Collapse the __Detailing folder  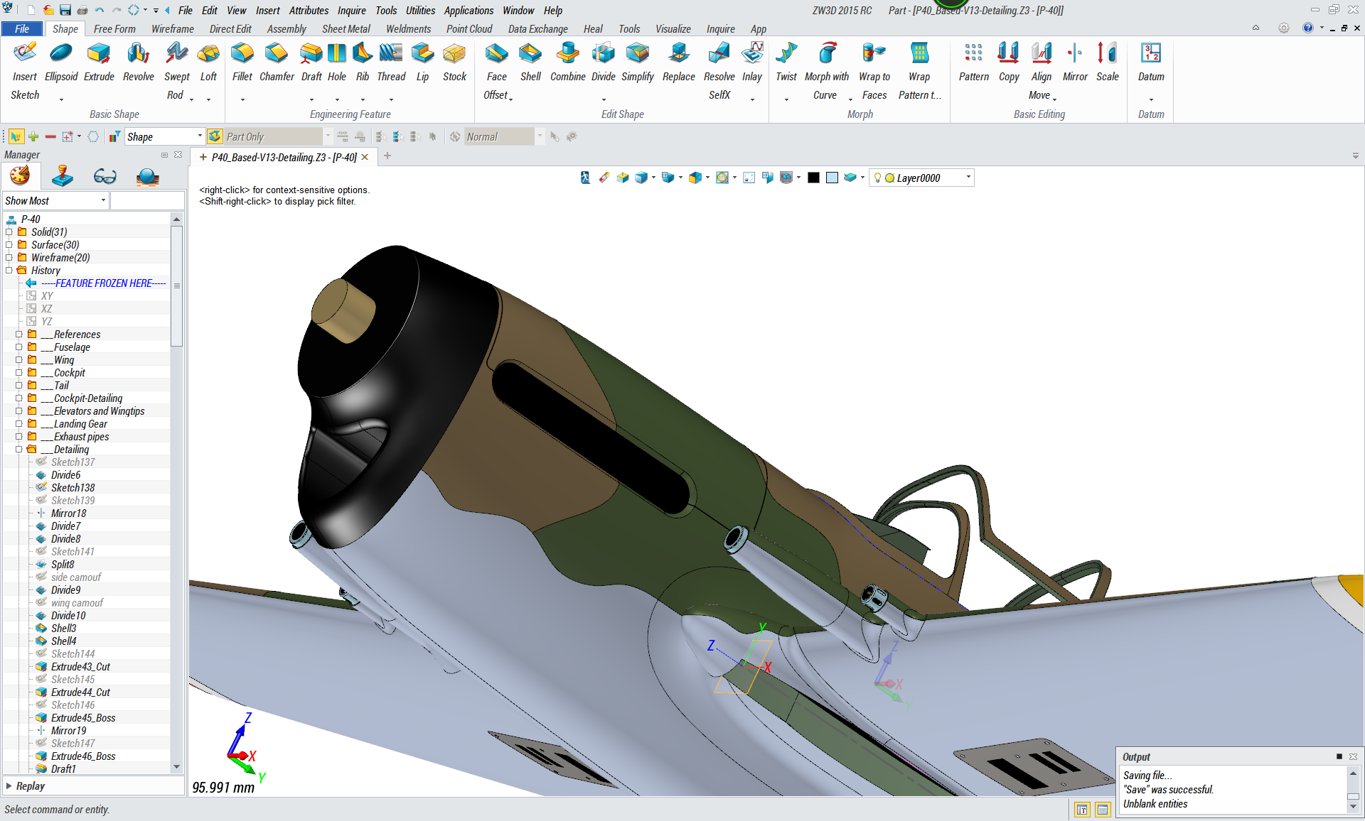coord(19,450)
